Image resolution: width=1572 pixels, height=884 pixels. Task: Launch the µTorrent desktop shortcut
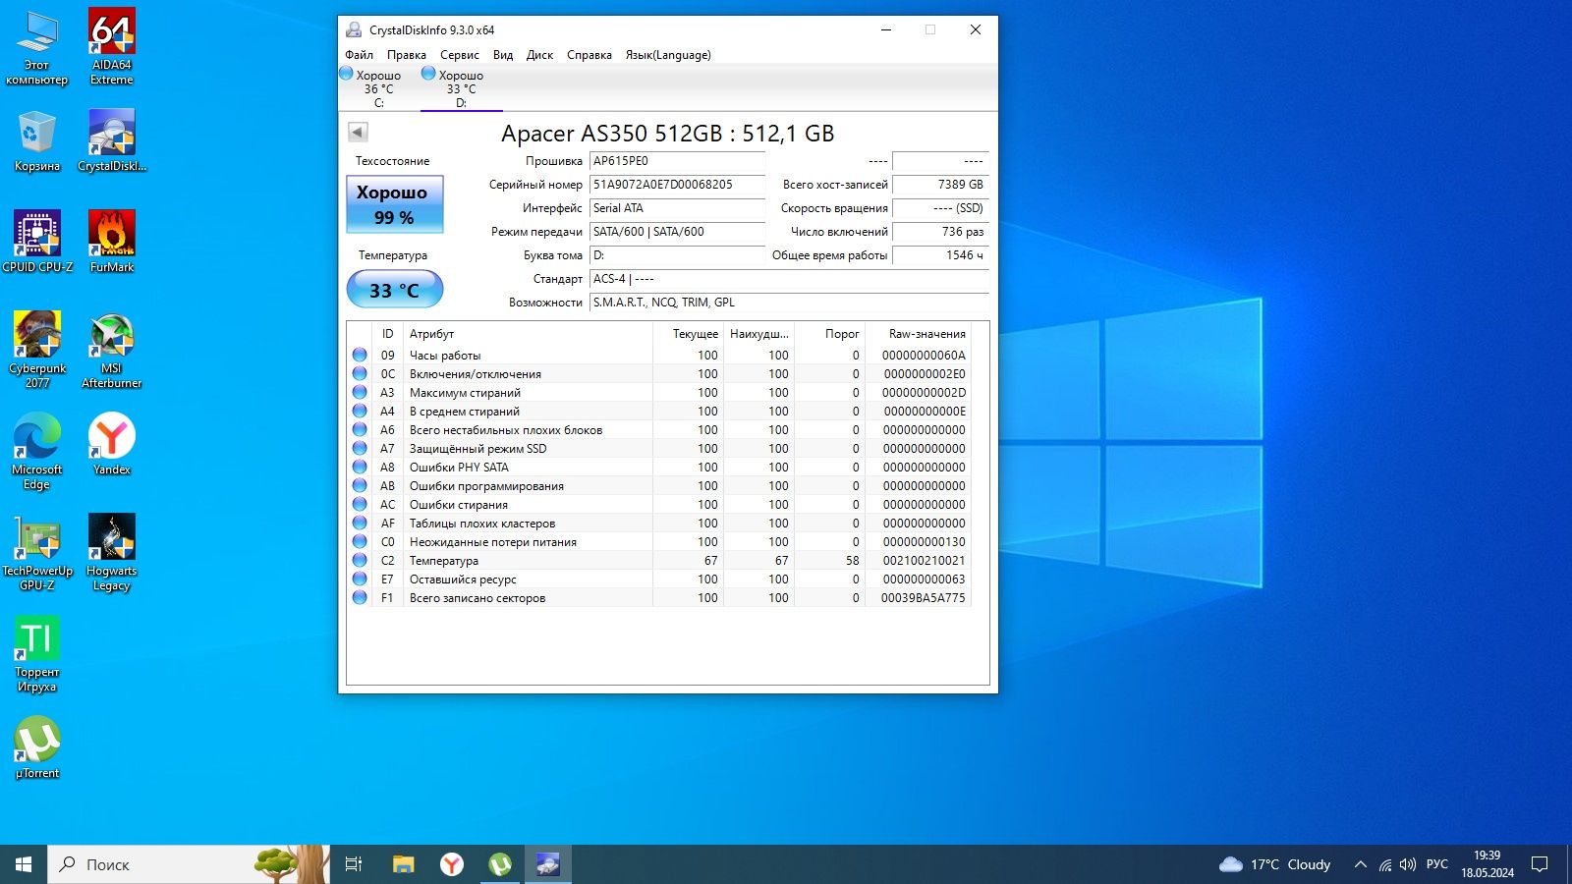37,747
